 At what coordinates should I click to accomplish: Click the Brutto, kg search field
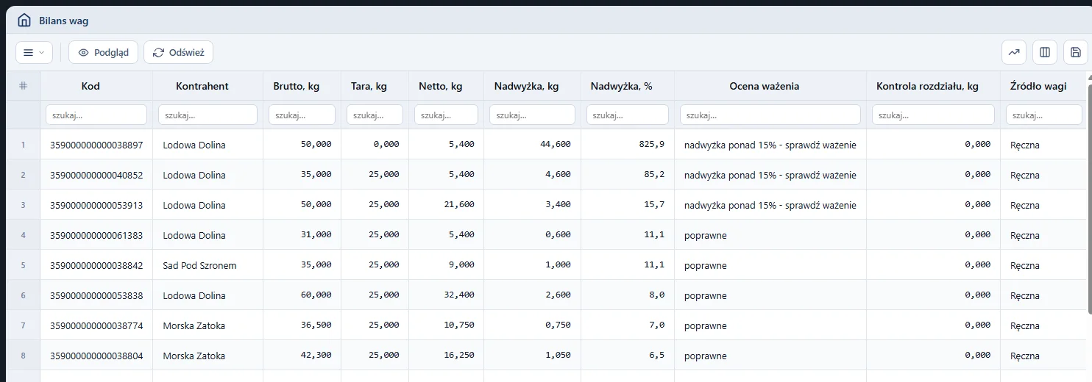click(x=302, y=115)
